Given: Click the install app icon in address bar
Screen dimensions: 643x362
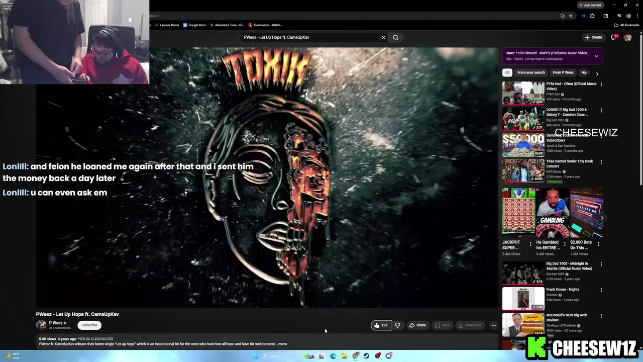Looking at the screenshot, I should pos(563,16).
